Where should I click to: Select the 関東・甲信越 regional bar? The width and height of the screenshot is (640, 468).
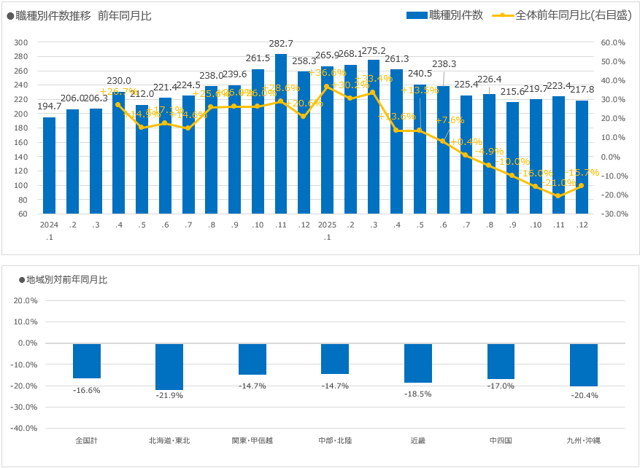(252, 359)
